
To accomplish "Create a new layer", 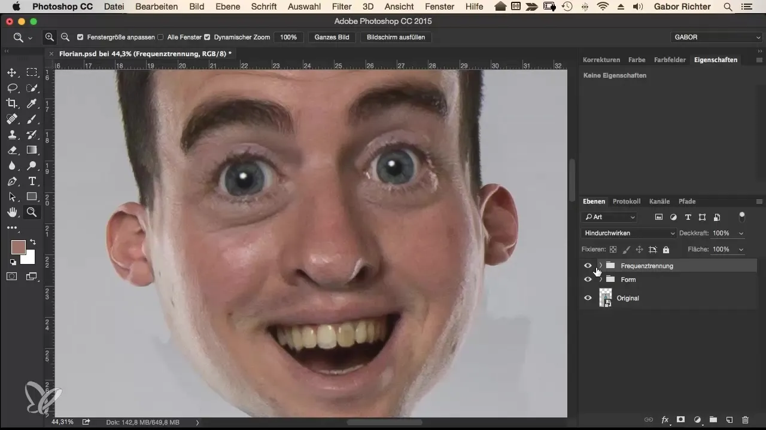I will pos(729,420).
